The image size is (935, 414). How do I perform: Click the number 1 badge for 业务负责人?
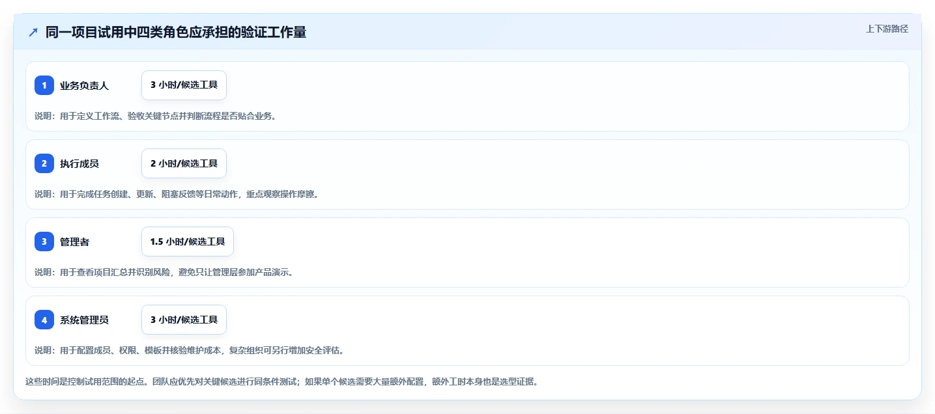point(44,85)
